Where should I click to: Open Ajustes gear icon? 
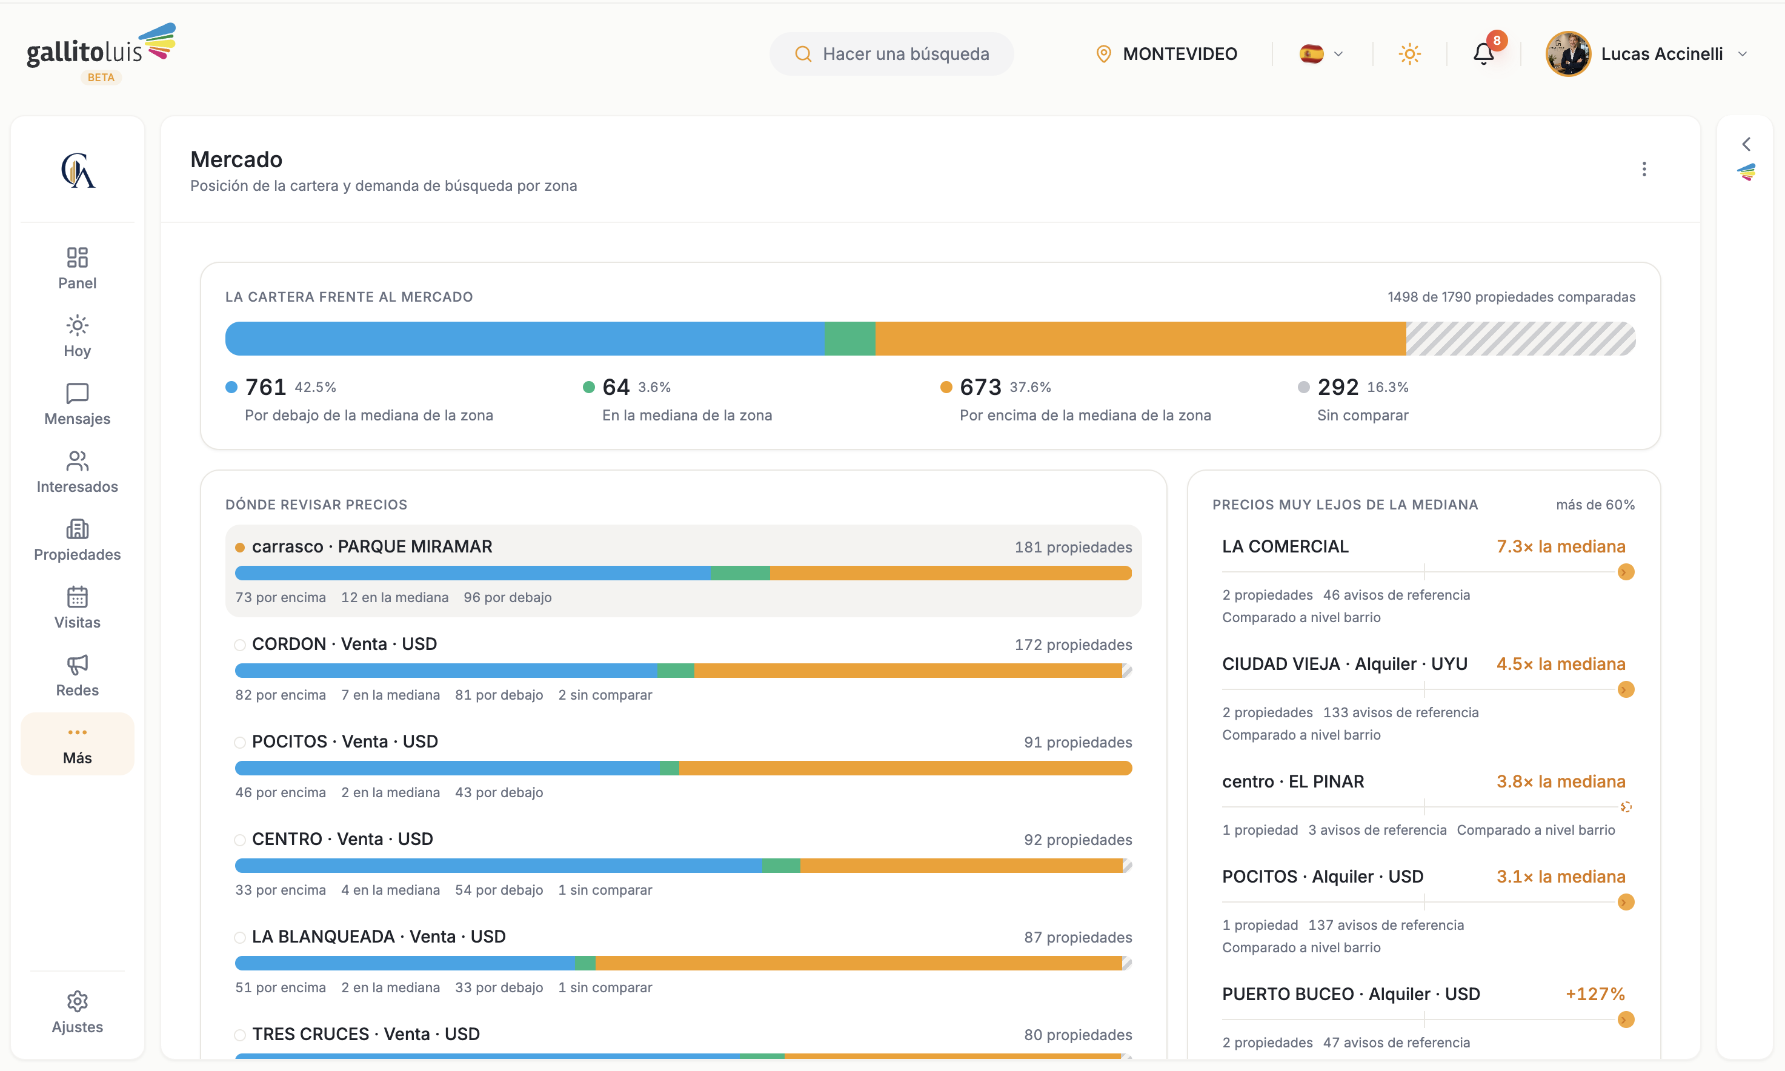(x=77, y=1001)
